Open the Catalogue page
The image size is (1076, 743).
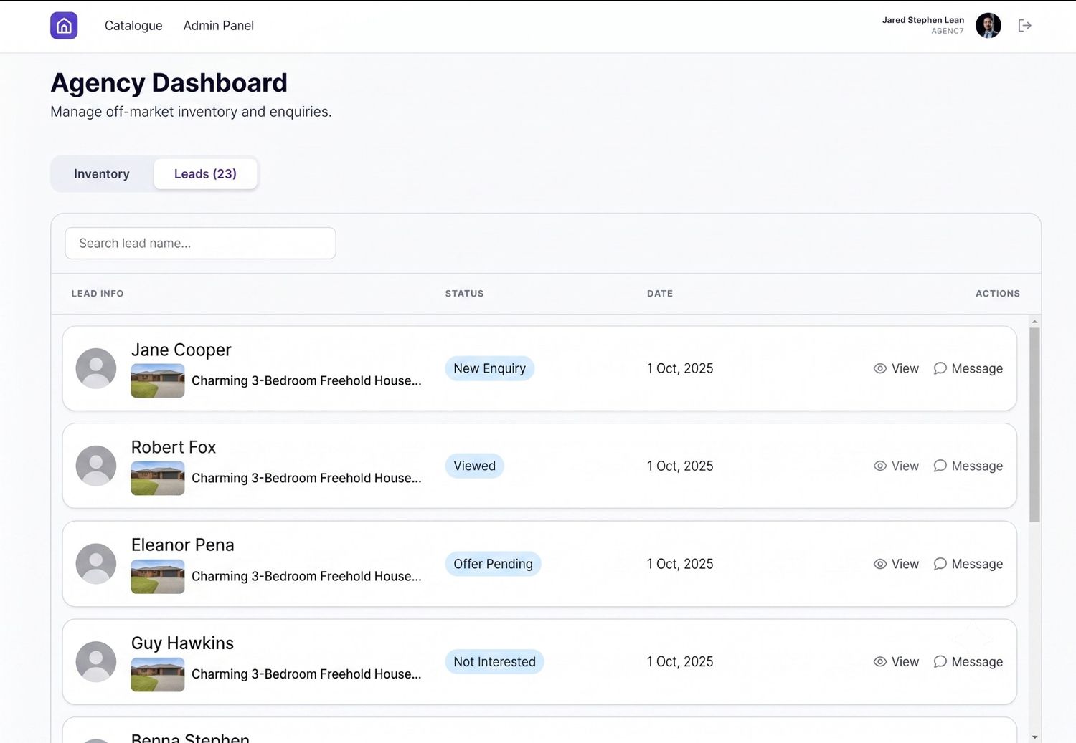[133, 26]
